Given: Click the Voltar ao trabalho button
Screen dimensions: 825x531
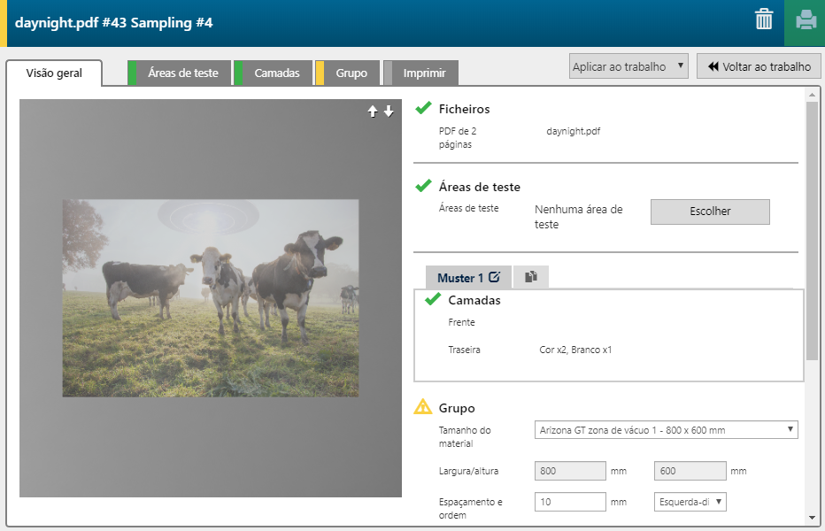Looking at the screenshot, I should 759,66.
